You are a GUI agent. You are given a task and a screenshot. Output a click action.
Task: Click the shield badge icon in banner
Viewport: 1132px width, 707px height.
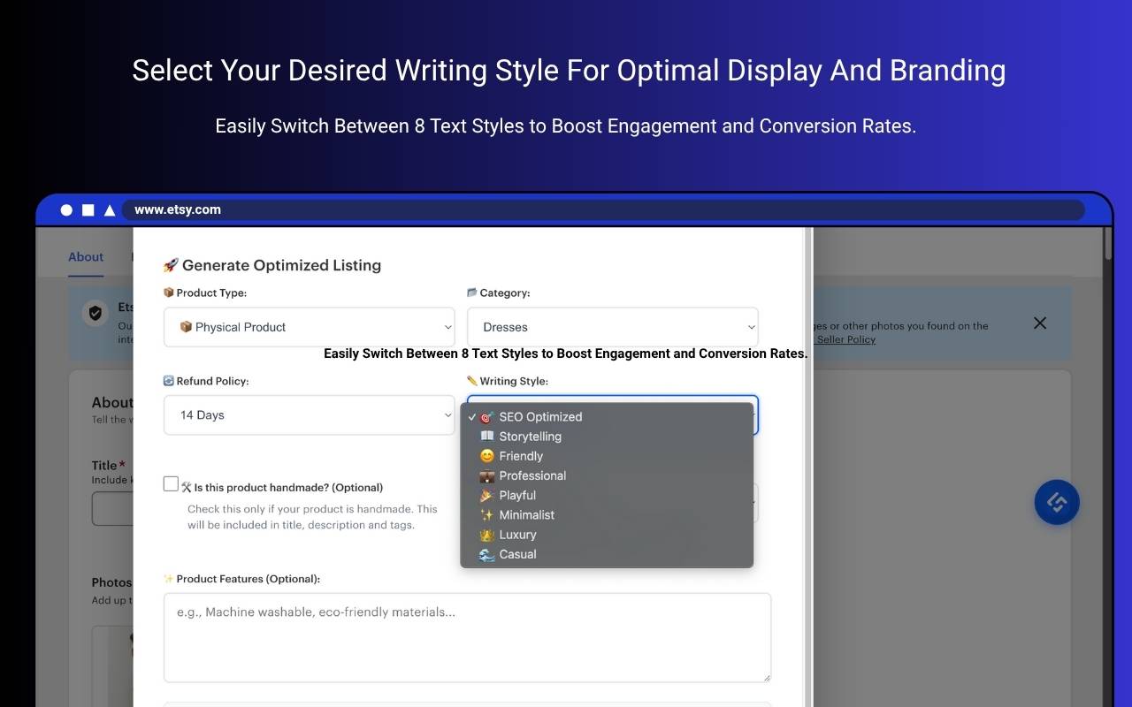[96, 313]
